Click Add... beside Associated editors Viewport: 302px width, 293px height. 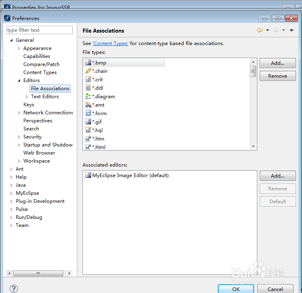277,175
